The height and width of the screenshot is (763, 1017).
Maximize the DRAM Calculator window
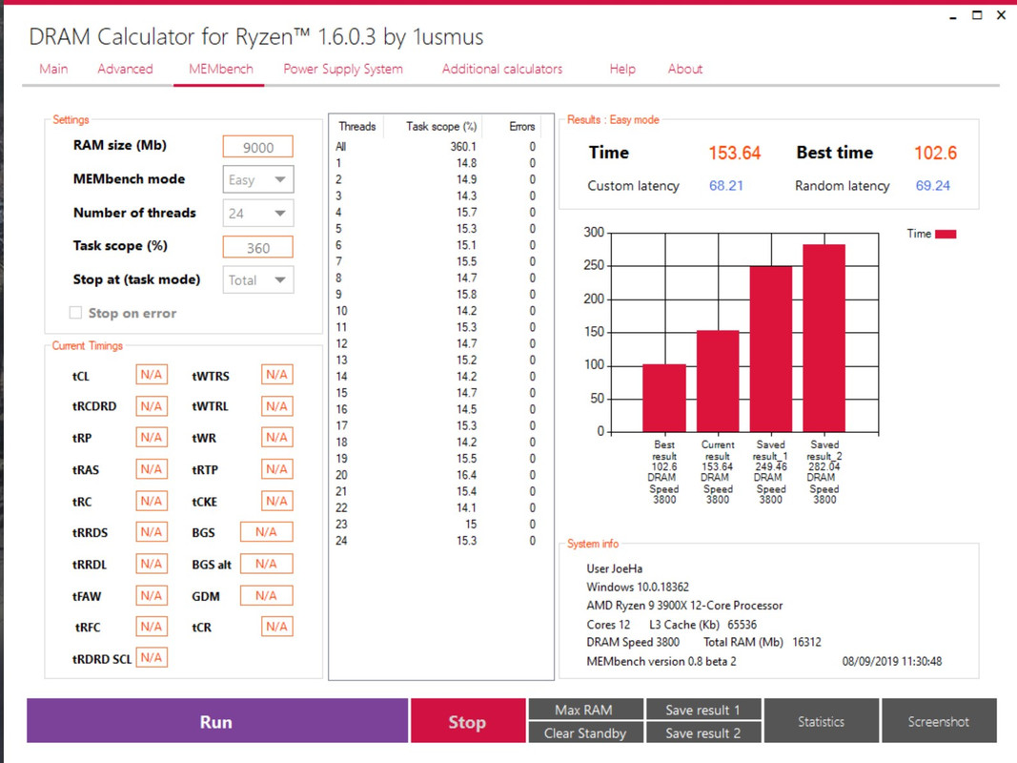pos(977,15)
